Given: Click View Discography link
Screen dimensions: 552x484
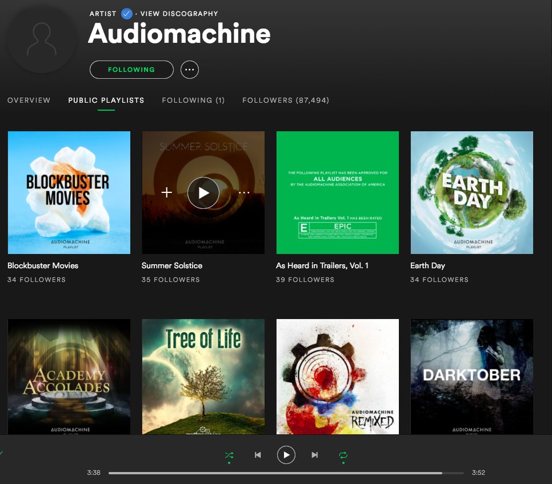Looking at the screenshot, I should pyautogui.click(x=179, y=14).
